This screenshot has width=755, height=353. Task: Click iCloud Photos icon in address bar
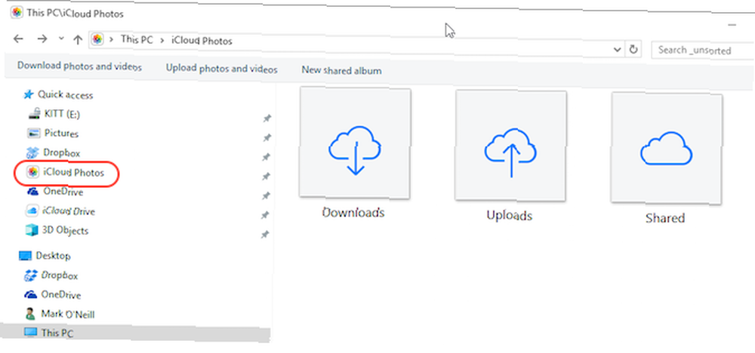[x=97, y=40]
